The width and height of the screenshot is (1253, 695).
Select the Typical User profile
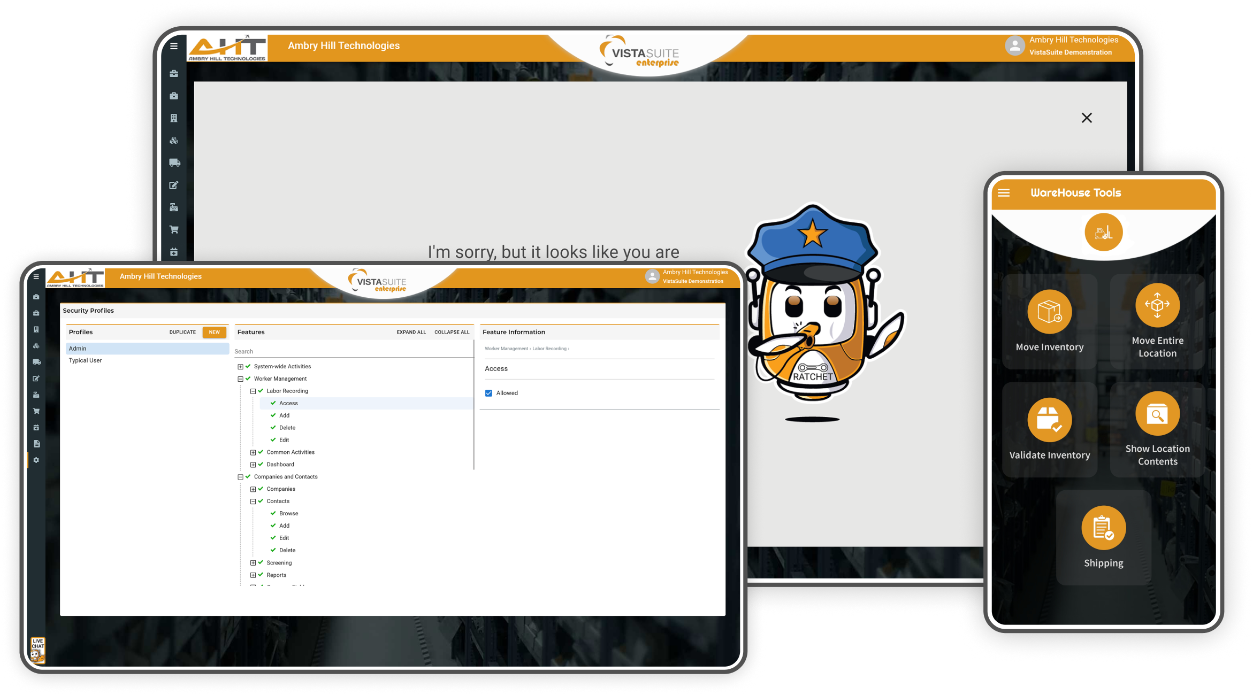click(x=85, y=360)
